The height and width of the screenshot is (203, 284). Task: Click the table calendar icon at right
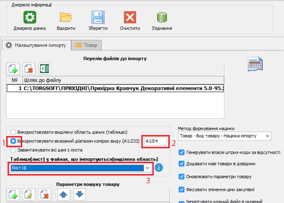[255, 64]
